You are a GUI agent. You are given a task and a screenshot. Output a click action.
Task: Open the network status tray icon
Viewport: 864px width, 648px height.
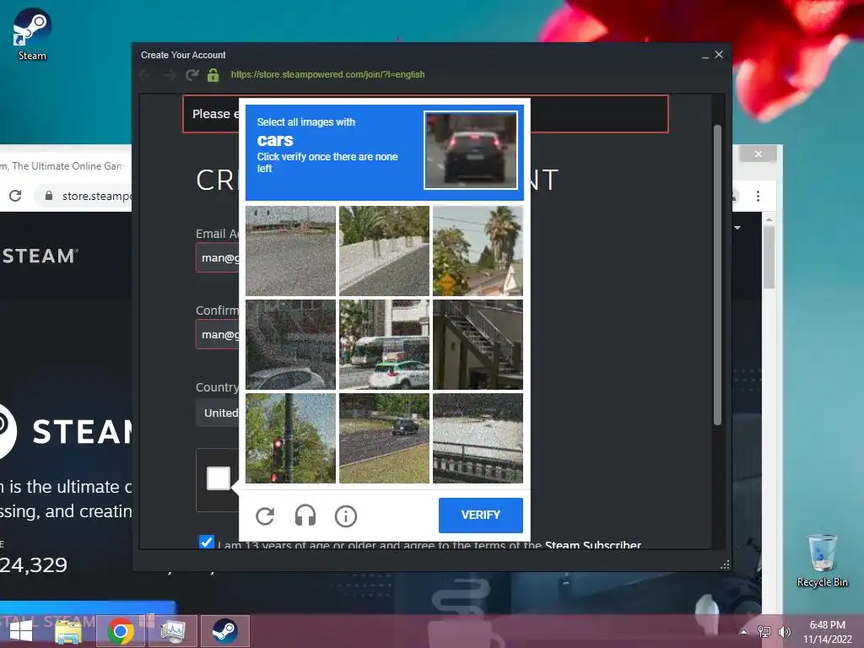[764, 632]
